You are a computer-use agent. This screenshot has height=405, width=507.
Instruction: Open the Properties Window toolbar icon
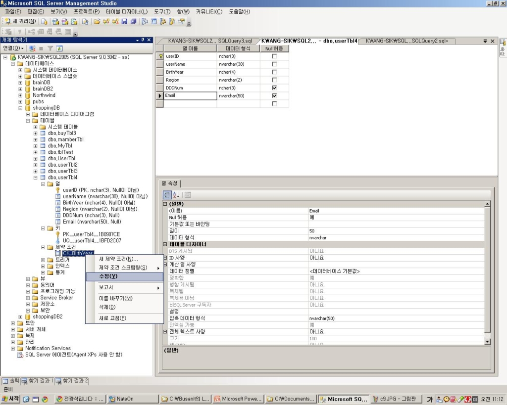coord(181,22)
